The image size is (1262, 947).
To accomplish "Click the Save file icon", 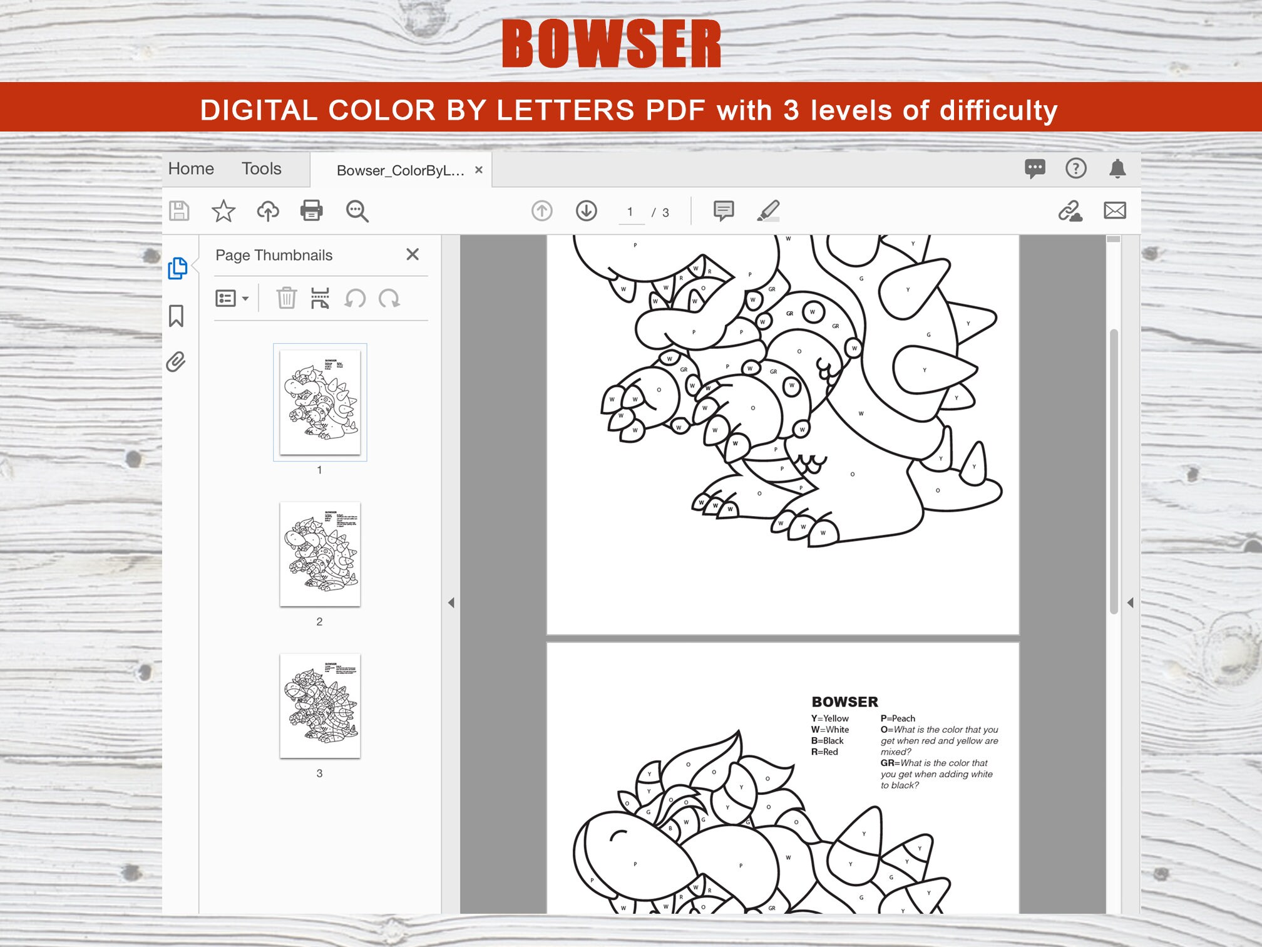I will (x=180, y=212).
